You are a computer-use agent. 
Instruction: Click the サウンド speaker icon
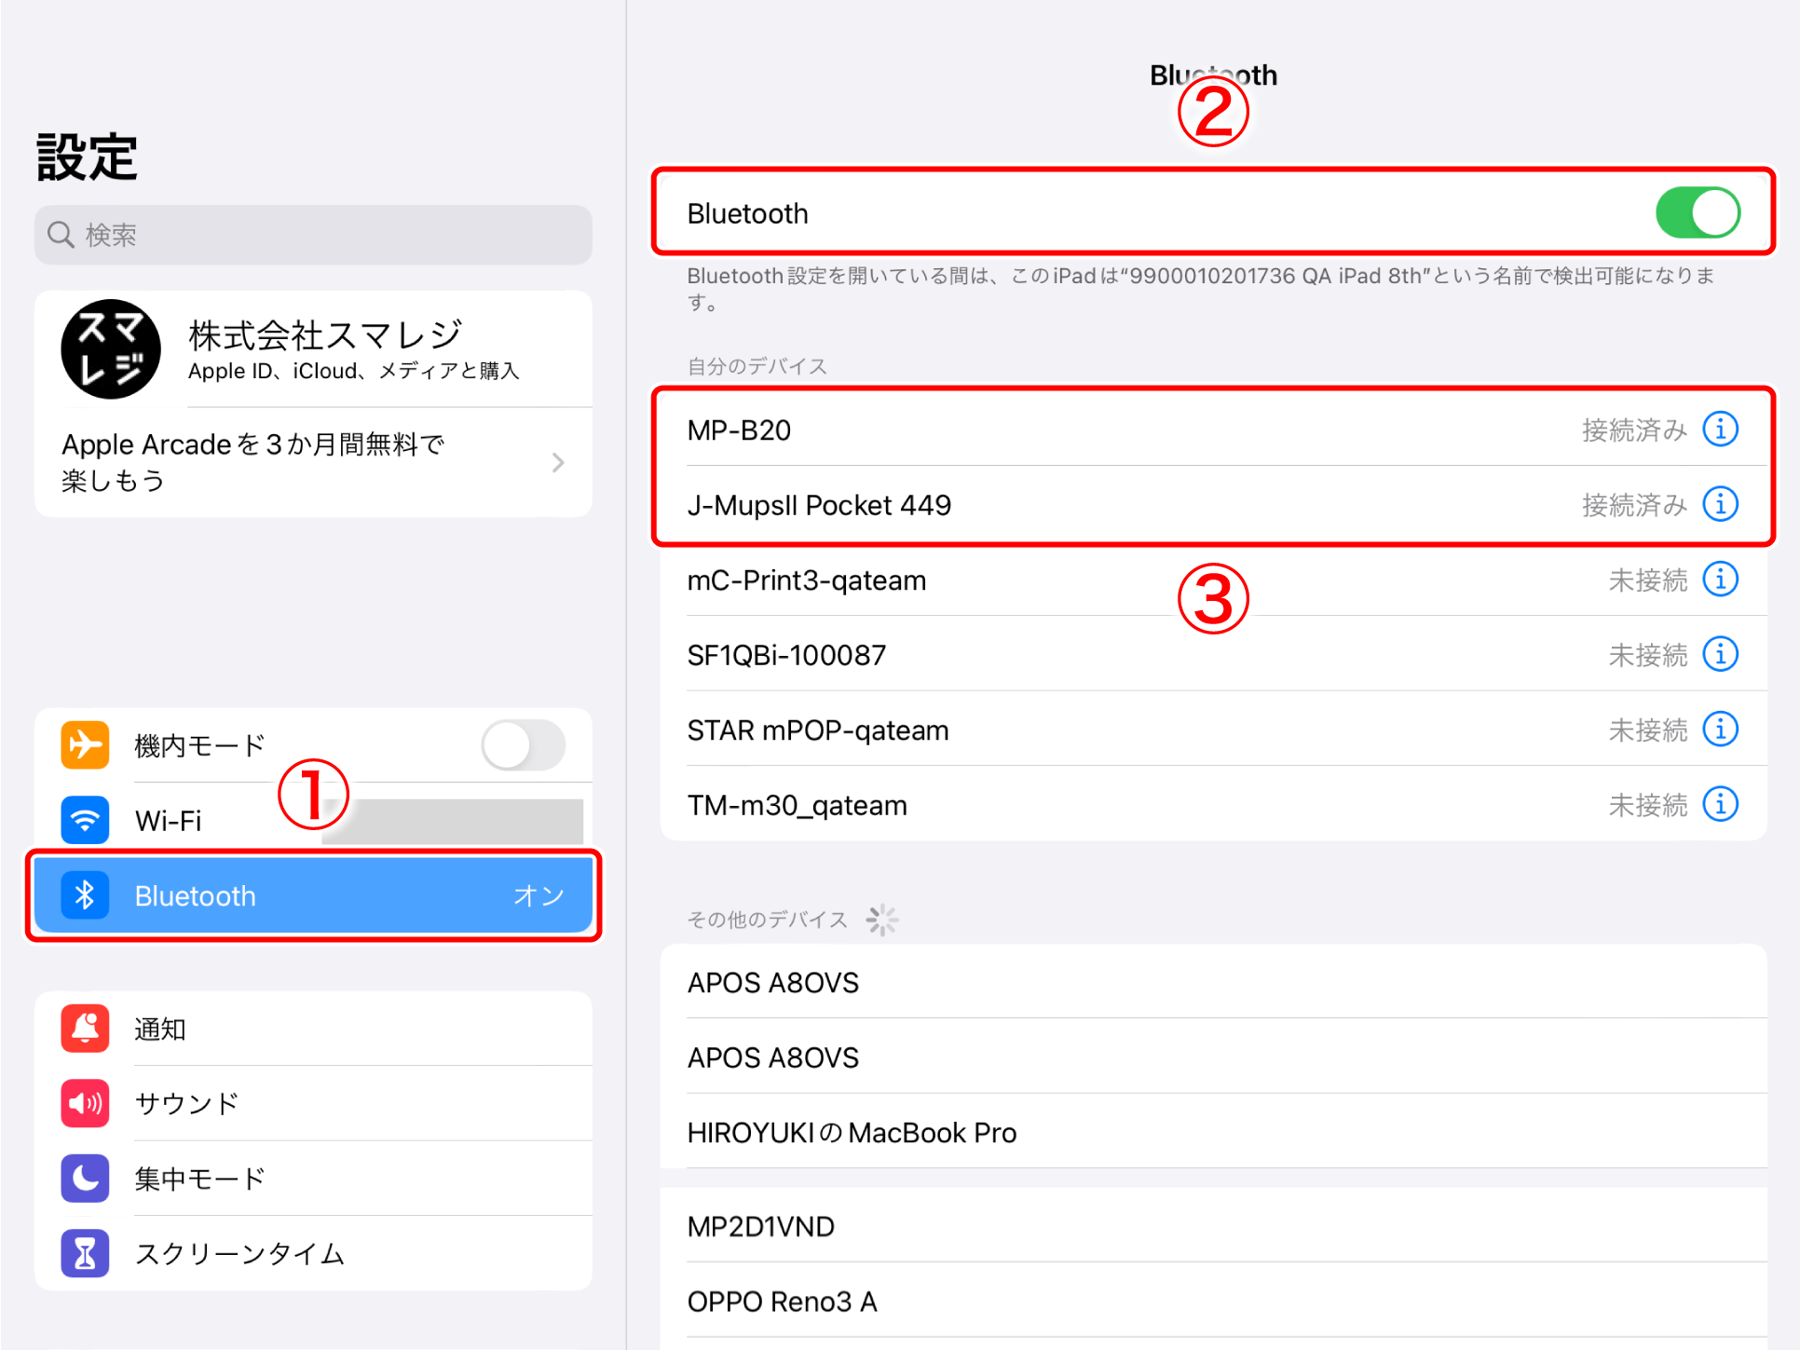[85, 1103]
